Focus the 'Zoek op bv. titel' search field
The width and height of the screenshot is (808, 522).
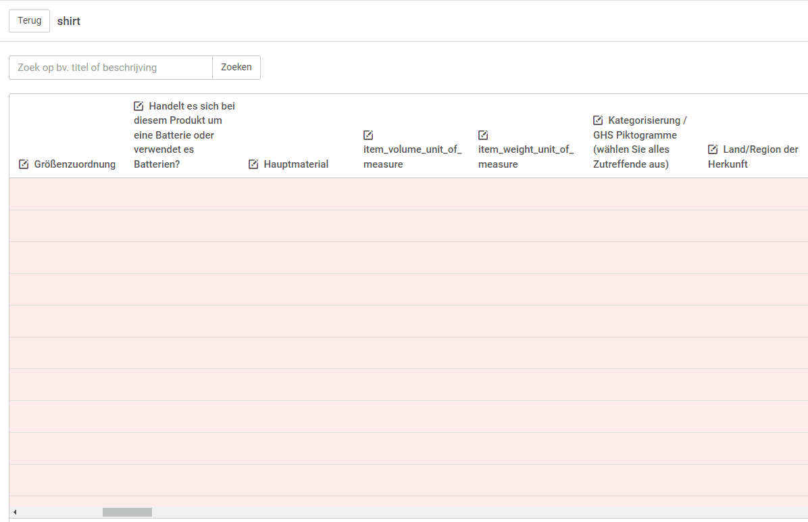(x=111, y=68)
